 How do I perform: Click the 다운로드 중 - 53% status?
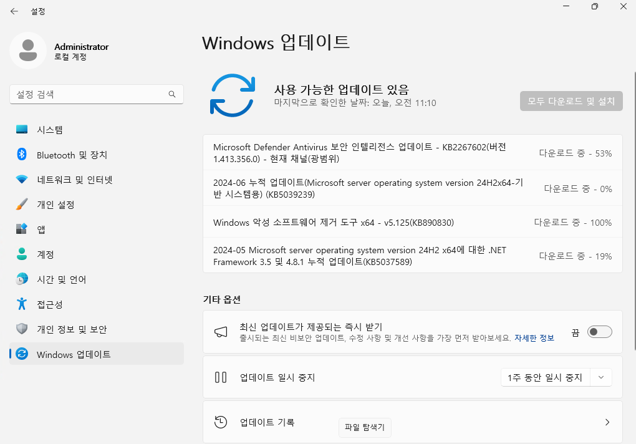tap(575, 153)
